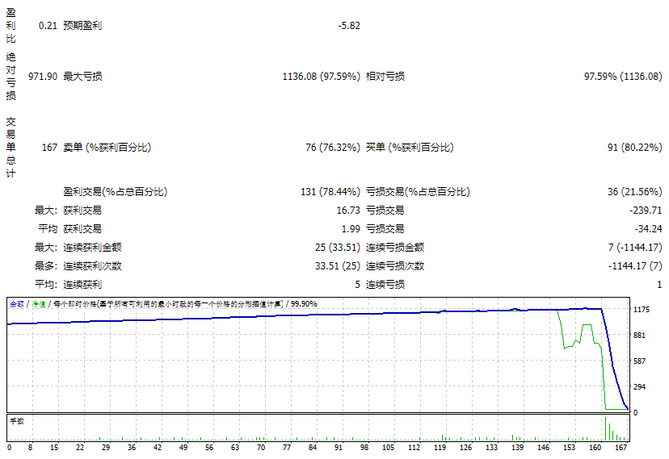Click the 84 mark on the X-axis
Image resolution: width=669 pixels, height=459 pixels.
(x=312, y=447)
